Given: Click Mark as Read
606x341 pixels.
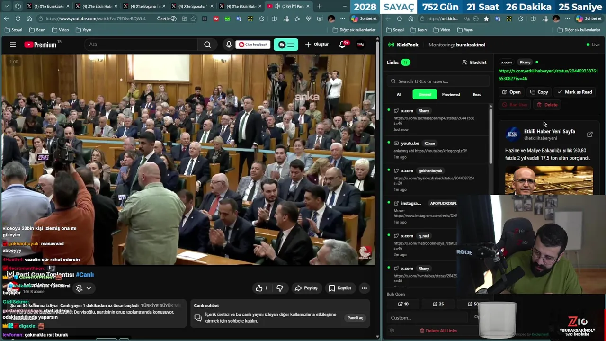Looking at the screenshot, I should click(575, 92).
